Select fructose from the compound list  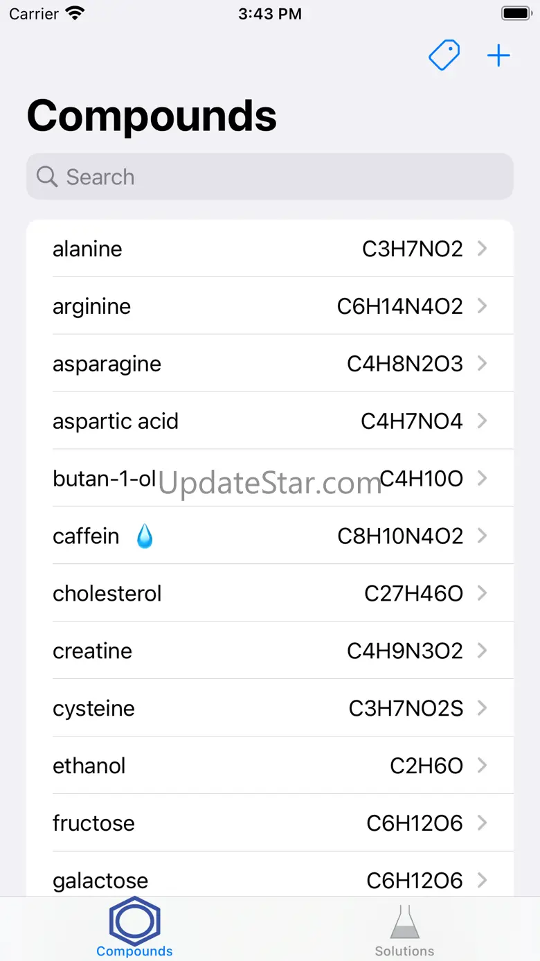coord(270,823)
